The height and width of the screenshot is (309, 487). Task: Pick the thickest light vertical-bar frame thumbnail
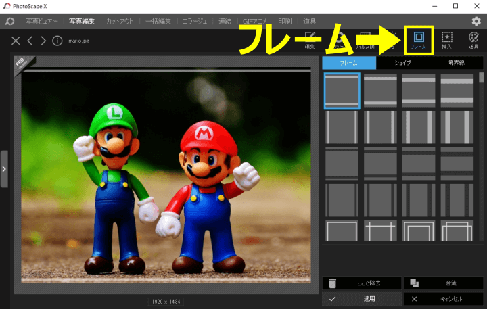[x=457, y=127]
